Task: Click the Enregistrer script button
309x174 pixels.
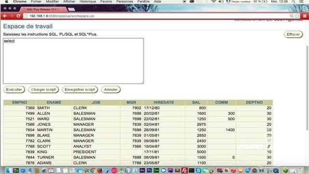Action: click(x=80, y=89)
